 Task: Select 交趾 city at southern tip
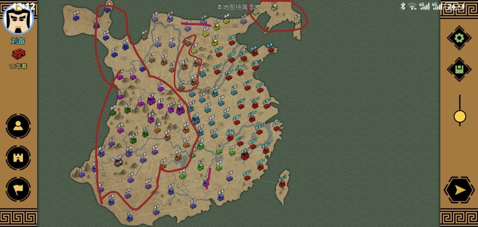coord(130,218)
